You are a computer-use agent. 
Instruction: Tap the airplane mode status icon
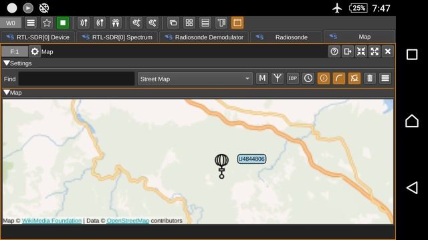click(x=337, y=8)
